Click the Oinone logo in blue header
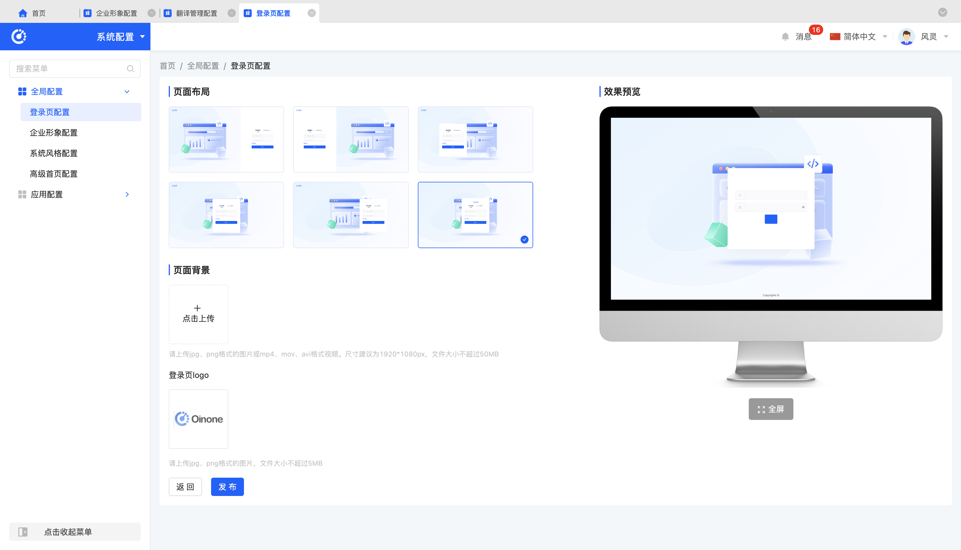The image size is (961, 550). [19, 37]
